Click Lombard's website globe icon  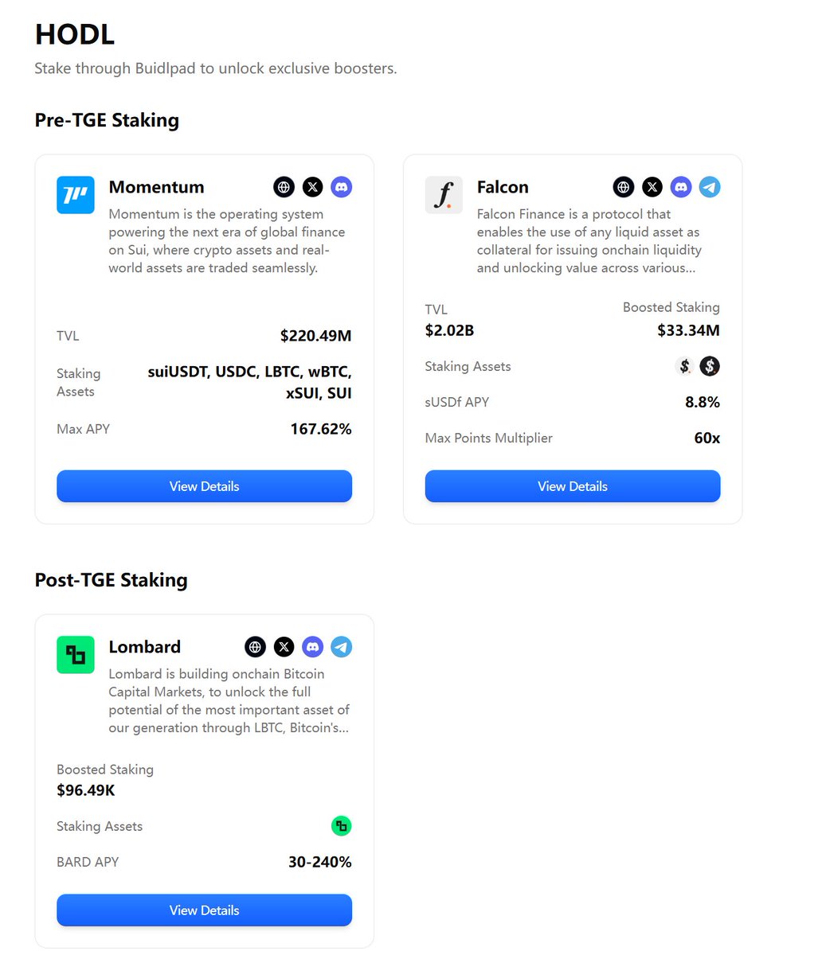(255, 647)
